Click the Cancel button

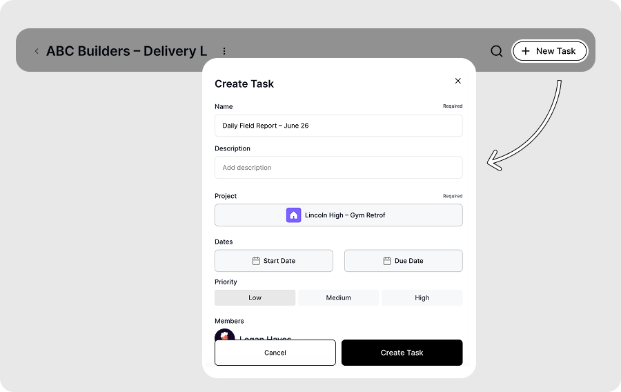[x=275, y=353]
